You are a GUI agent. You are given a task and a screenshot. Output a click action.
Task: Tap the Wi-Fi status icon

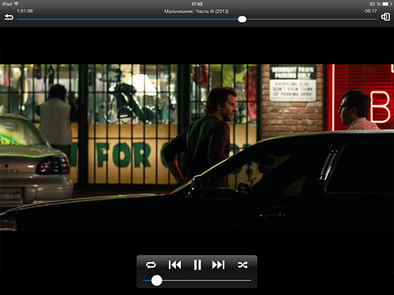click(16, 4)
